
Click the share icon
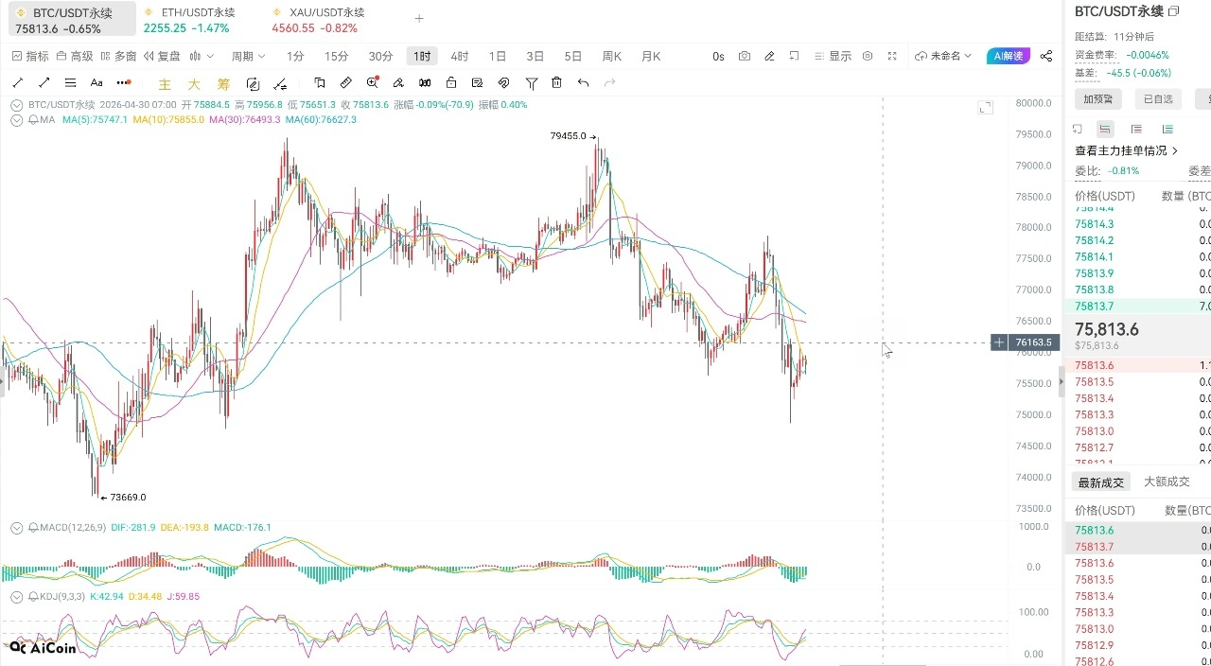pyautogui.click(x=1045, y=56)
